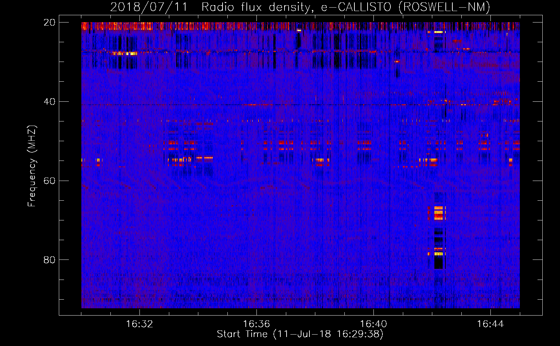Click the 20 MHz frequency tick label
The height and width of the screenshot is (346, 560).
49,22
